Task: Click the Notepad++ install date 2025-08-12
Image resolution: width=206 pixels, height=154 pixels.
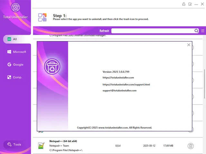Action: pyautogui.click(x=149, y=146)
